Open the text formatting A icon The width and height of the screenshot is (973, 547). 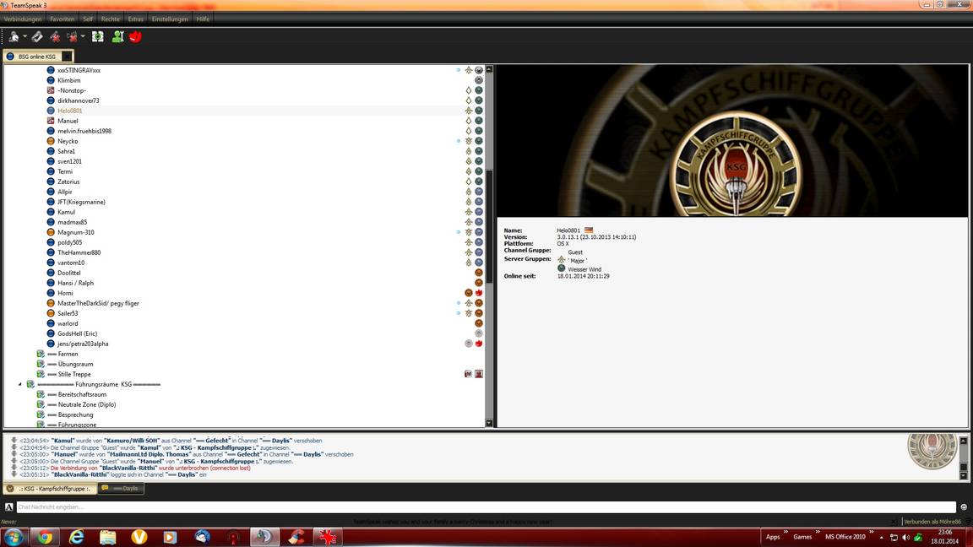point(8,507)
